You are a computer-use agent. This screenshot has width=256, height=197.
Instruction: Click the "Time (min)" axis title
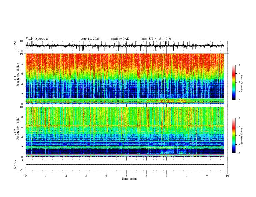pos(129,179)
